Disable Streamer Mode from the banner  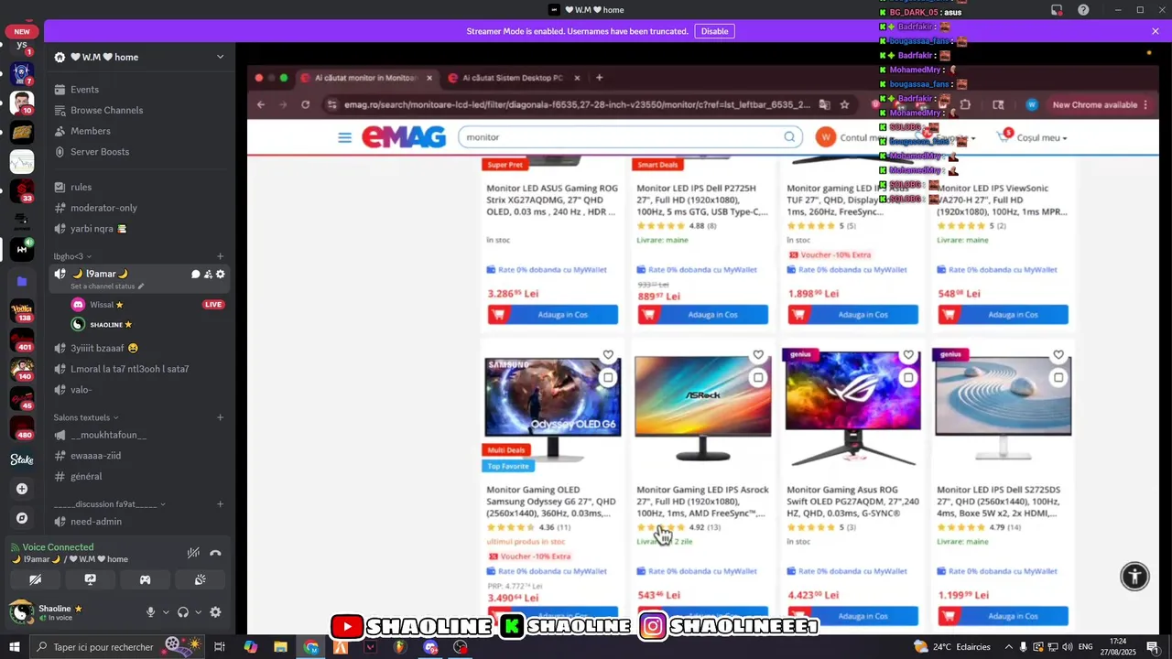(x=714, y=31)
